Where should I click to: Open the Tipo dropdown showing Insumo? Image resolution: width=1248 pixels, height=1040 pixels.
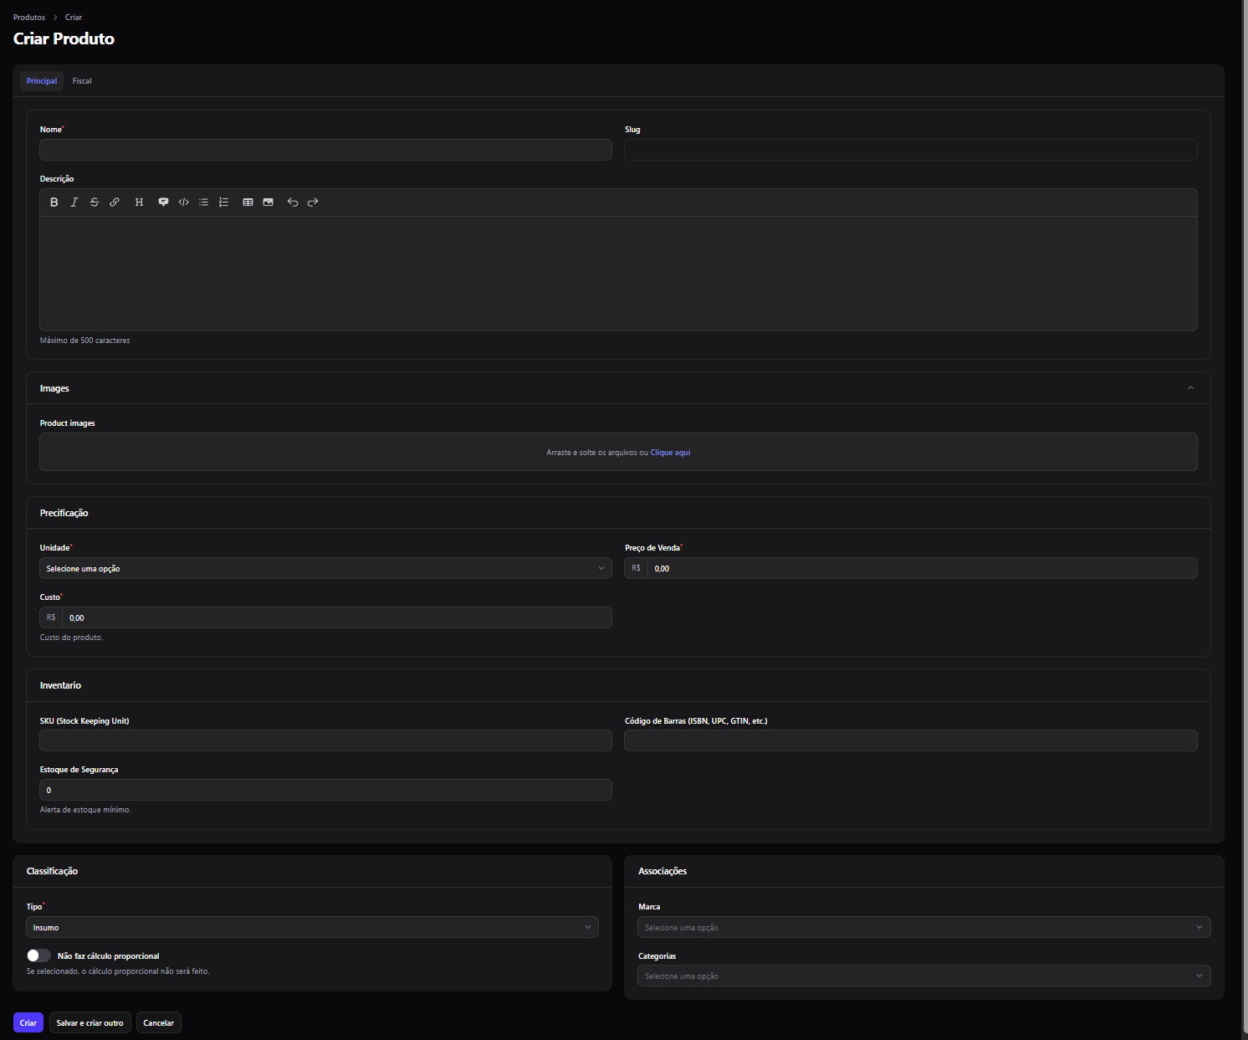(312, 927)
